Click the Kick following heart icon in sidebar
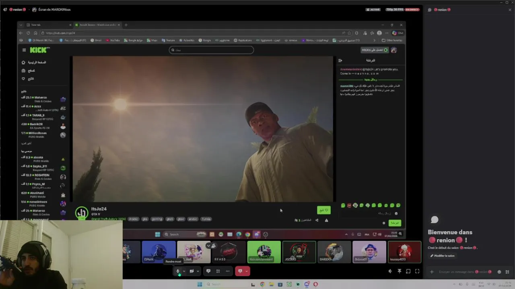Viewport: 515px width, 289px height. pos(23,79)
